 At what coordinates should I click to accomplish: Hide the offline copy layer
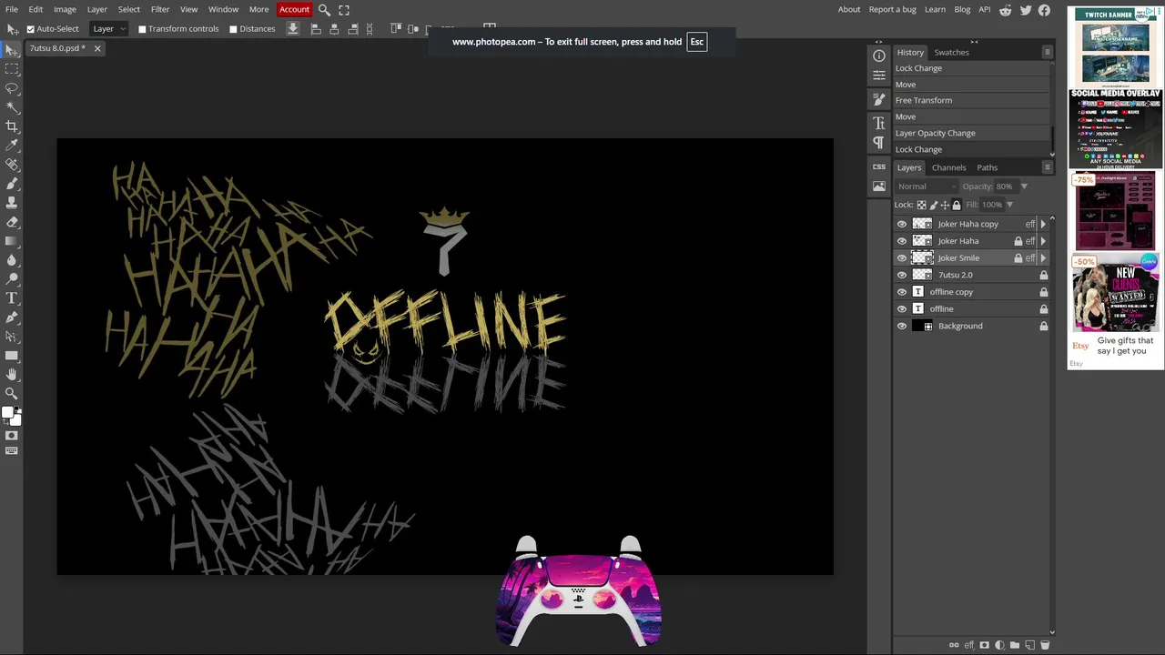(x=902, y=292)
